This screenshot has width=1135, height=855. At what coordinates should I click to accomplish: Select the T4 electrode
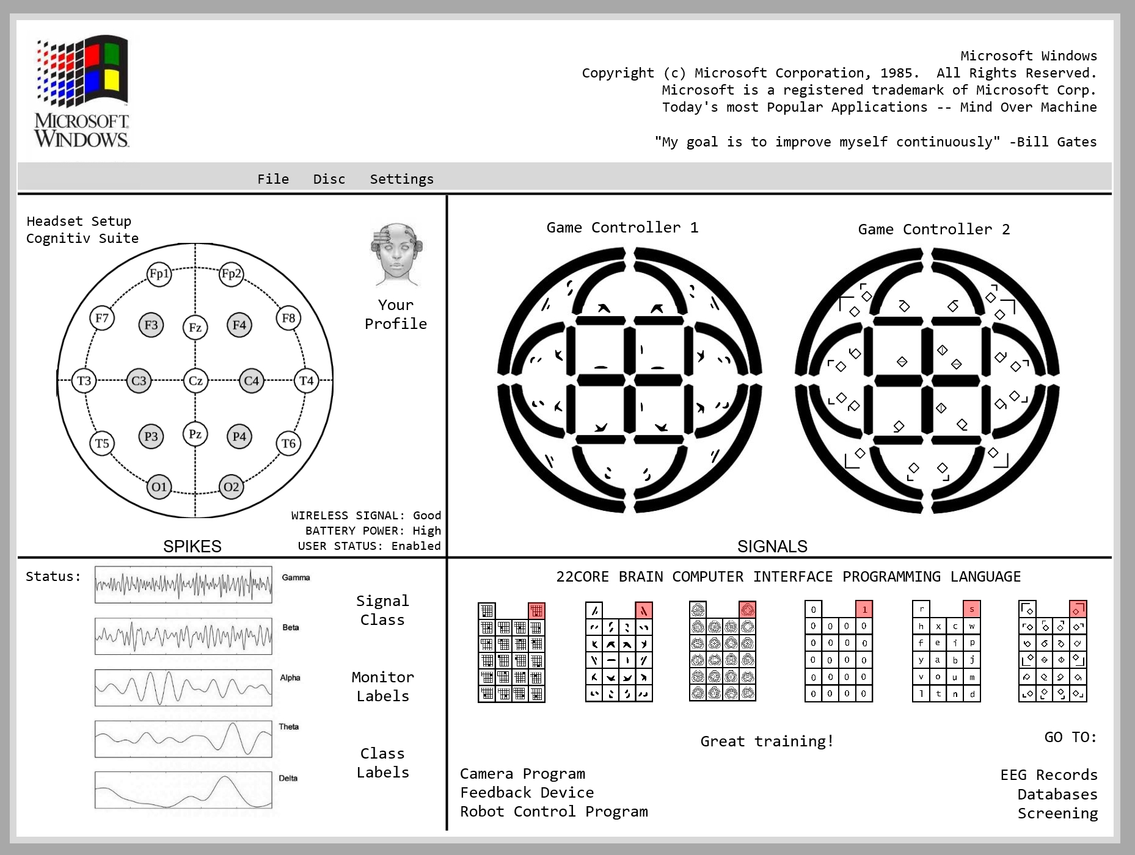coord(307,381)
